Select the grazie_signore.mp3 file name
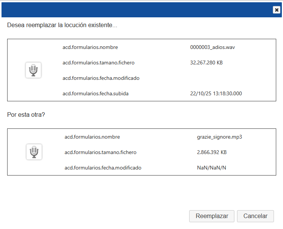 click(x=219, y=137)
